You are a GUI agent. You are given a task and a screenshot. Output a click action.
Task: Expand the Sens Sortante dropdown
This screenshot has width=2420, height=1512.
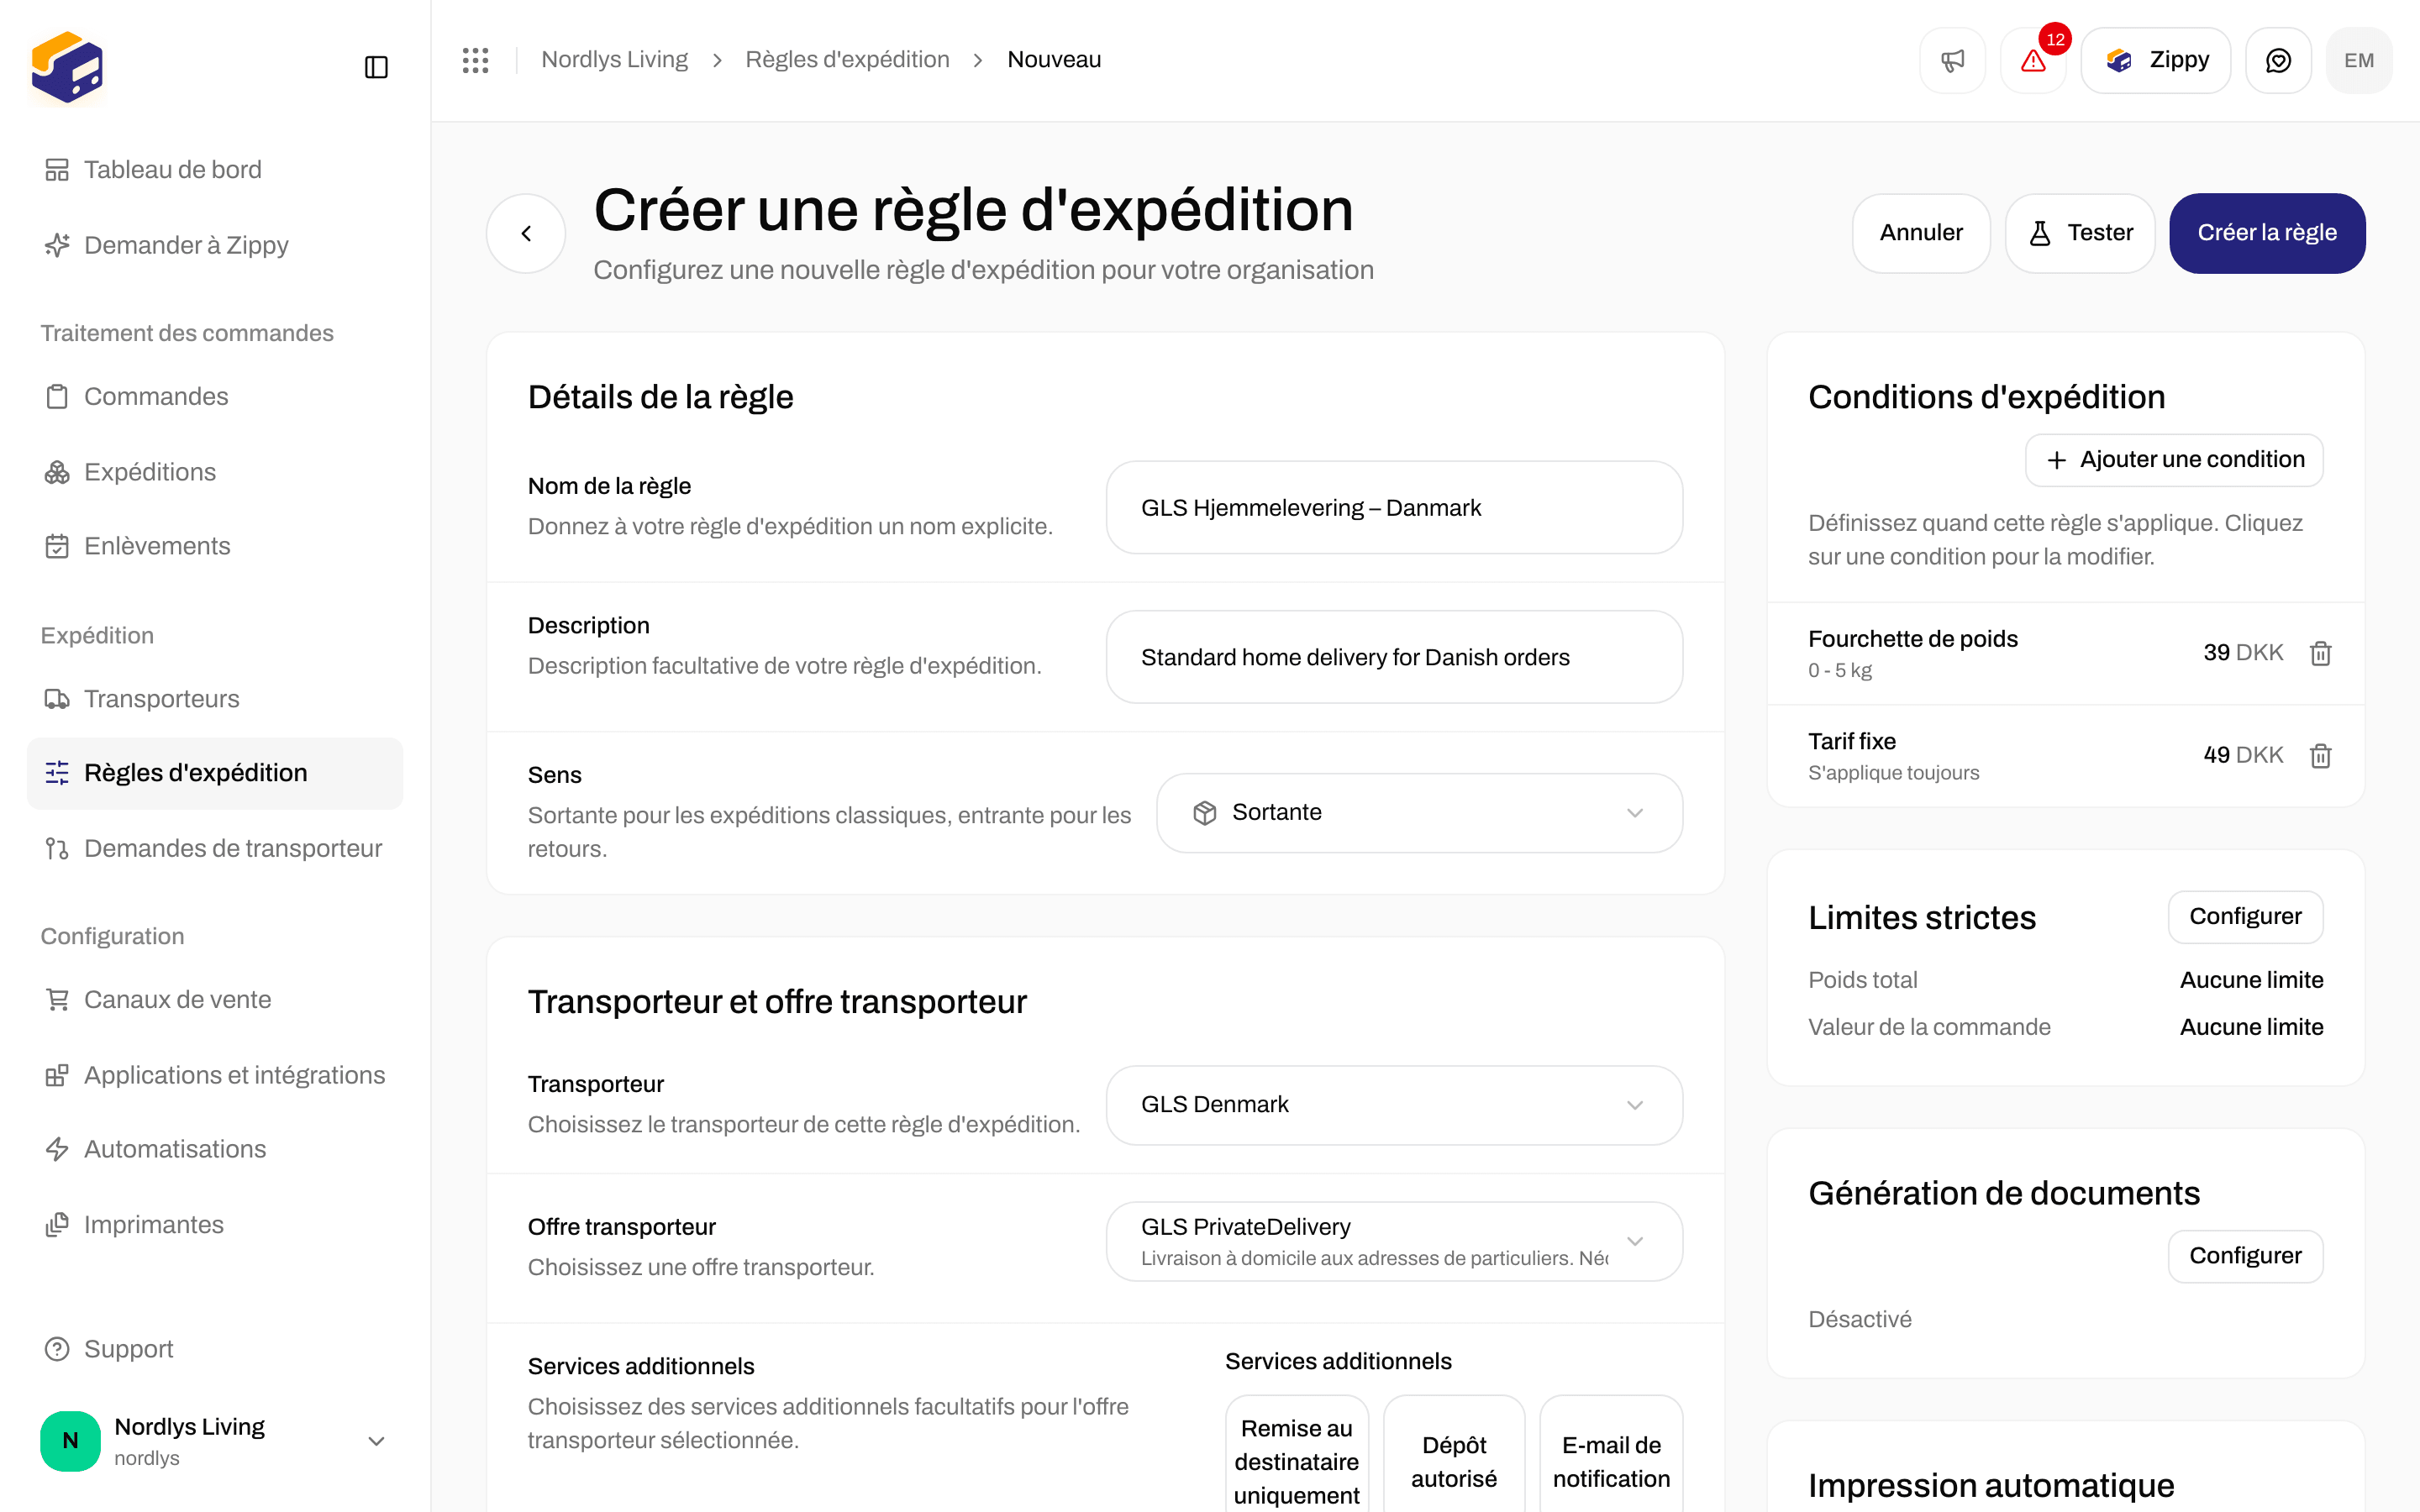coord(1419,813)
